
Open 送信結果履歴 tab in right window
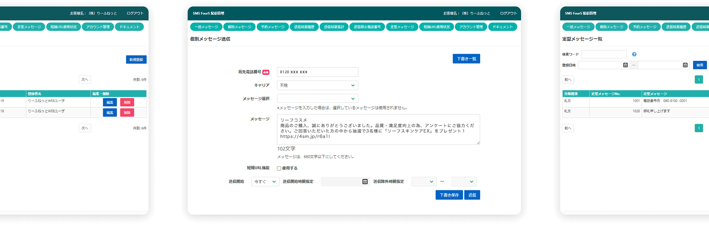[676, 27]
